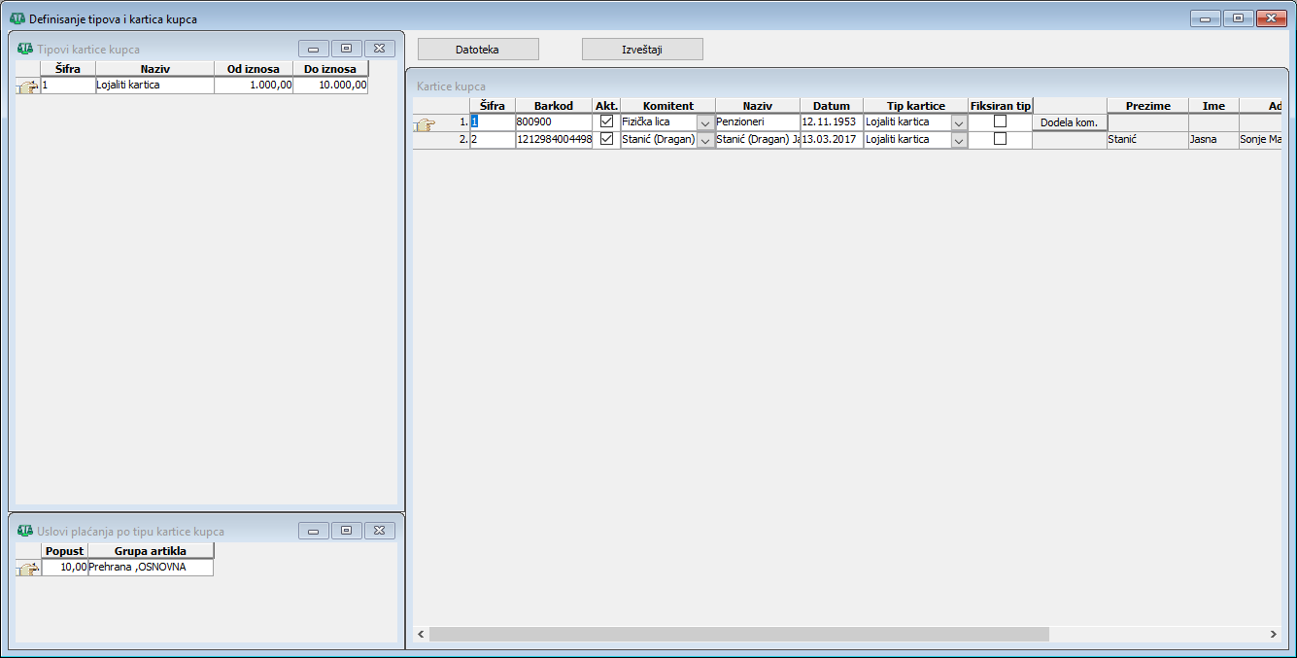The height and width of the screenshot is (658, 1297).
Task: Close the Tipovi kartice kupca panel
Action: tap(380, 49)
